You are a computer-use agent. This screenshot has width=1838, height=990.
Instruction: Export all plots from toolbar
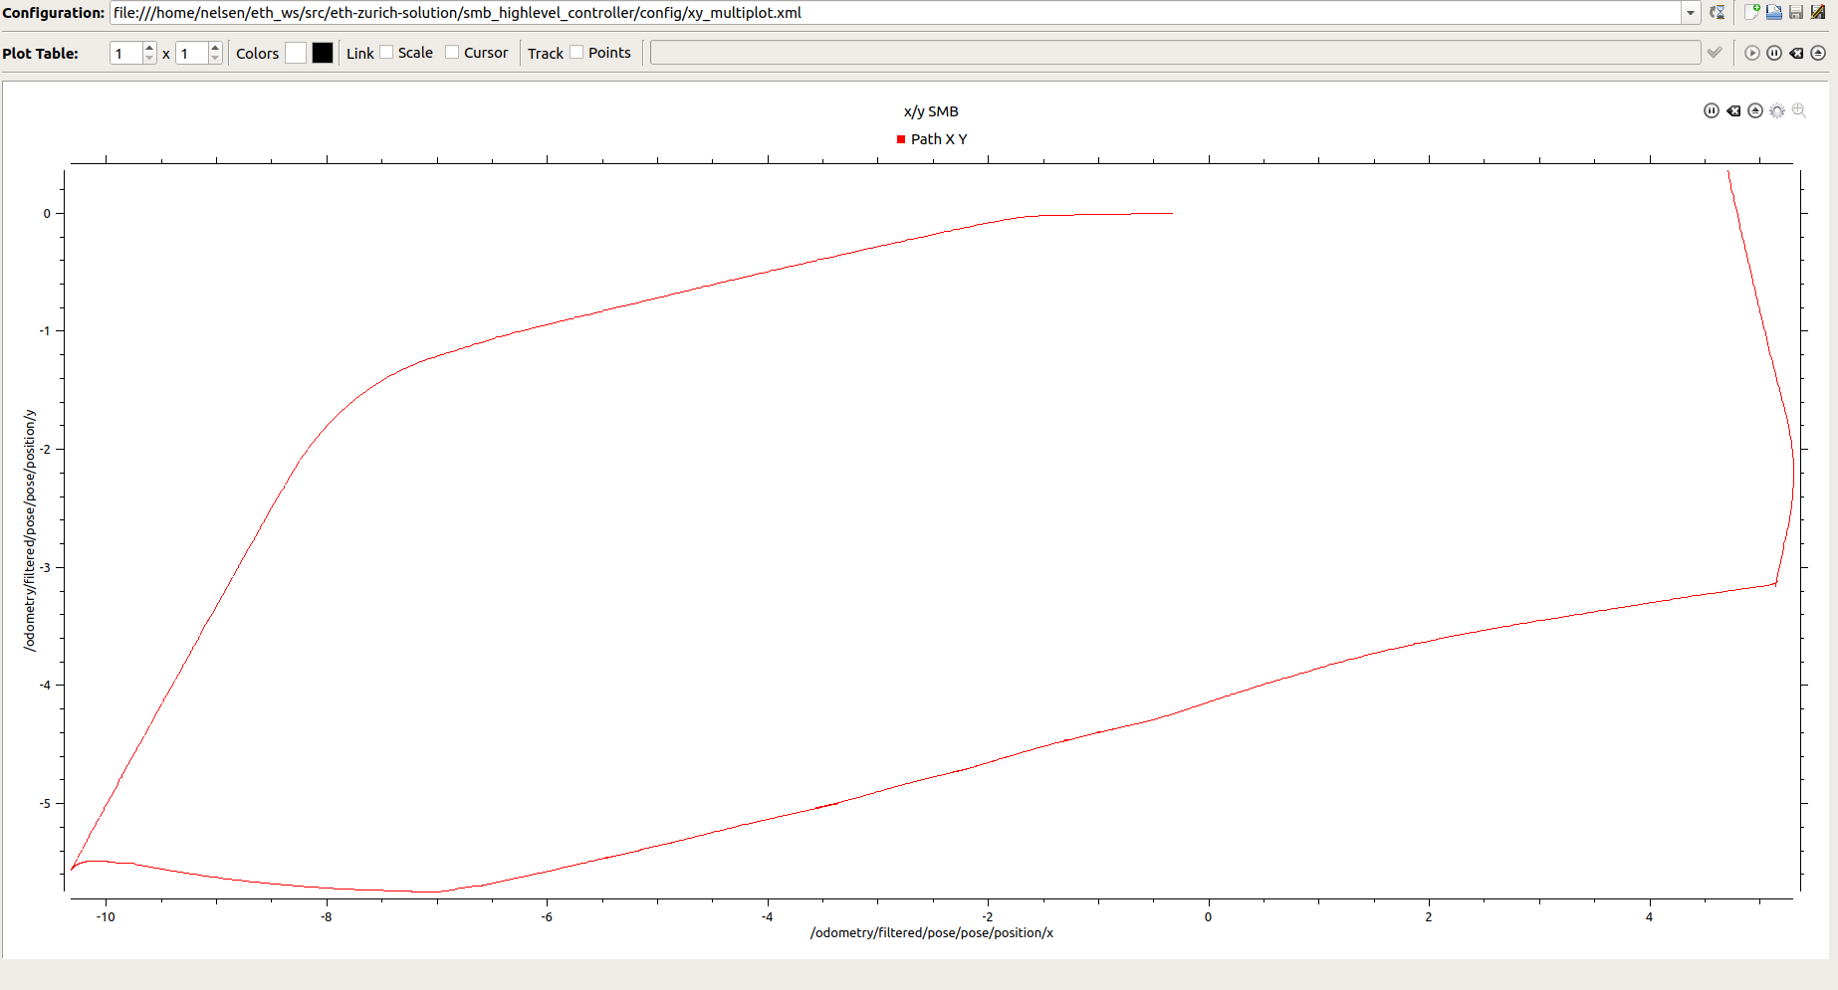click(1818, 53)
